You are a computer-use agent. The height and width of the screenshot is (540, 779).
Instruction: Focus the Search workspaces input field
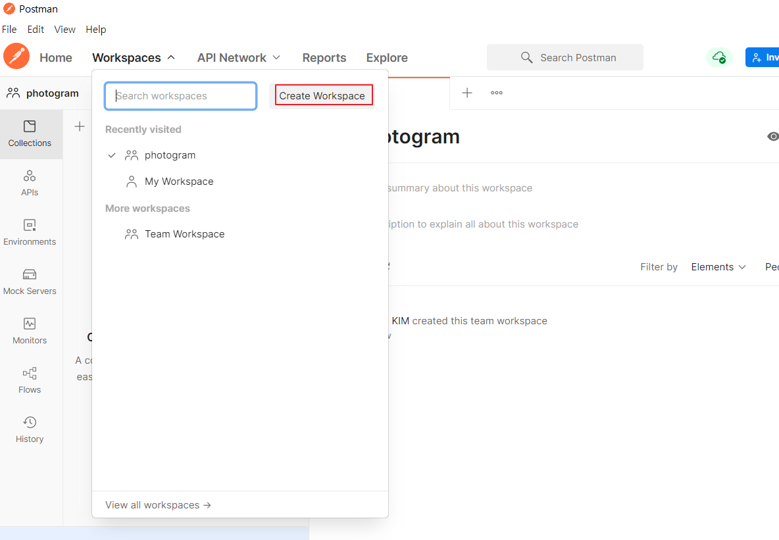(181, 96)
